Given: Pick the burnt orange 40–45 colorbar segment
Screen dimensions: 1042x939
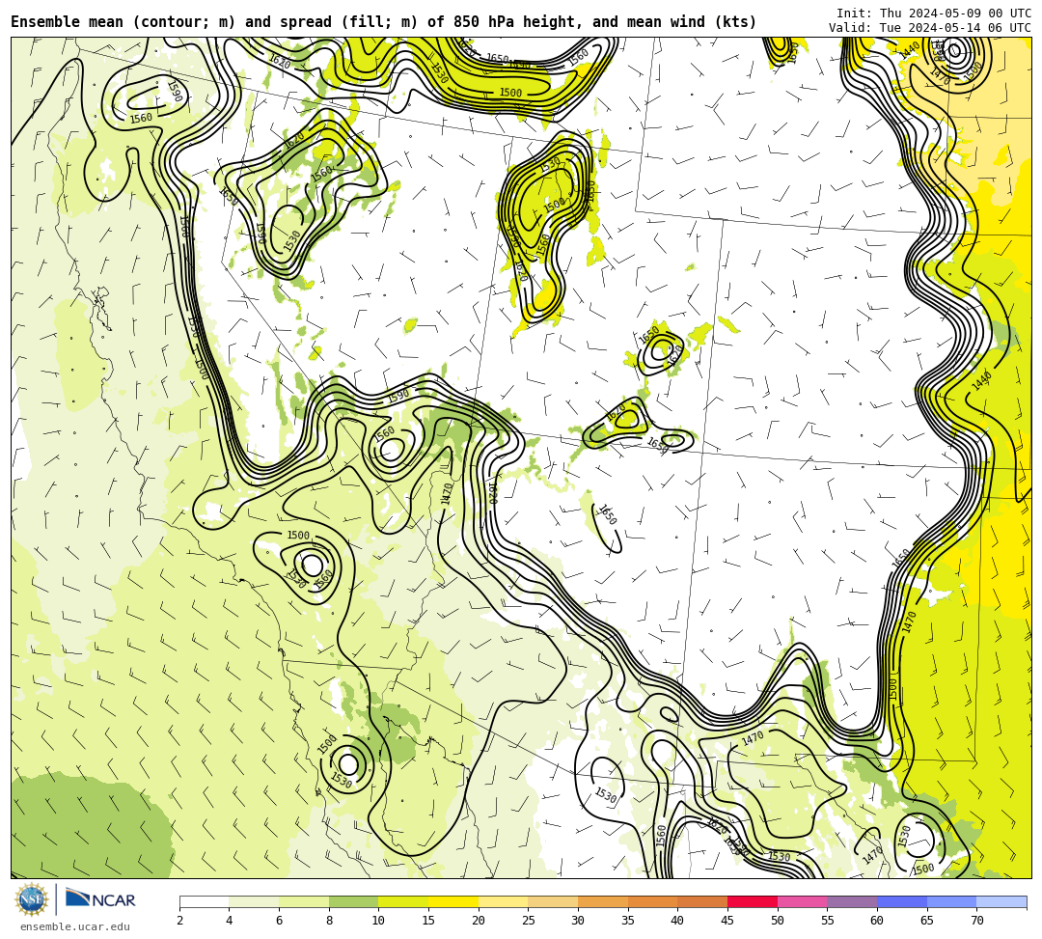Looking at the screenshot, I should click(x=702, y=901).
